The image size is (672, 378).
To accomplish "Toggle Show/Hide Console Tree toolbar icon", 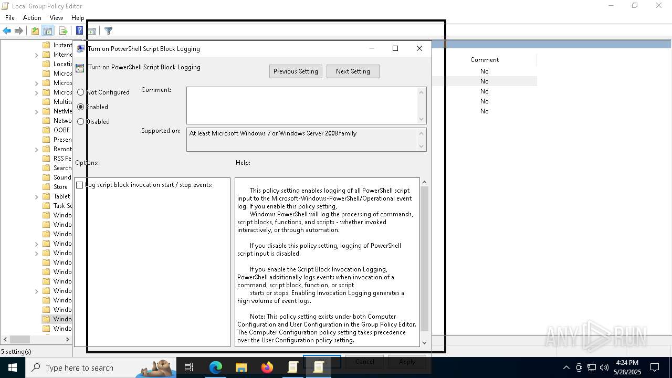I will tap(48, 31).
